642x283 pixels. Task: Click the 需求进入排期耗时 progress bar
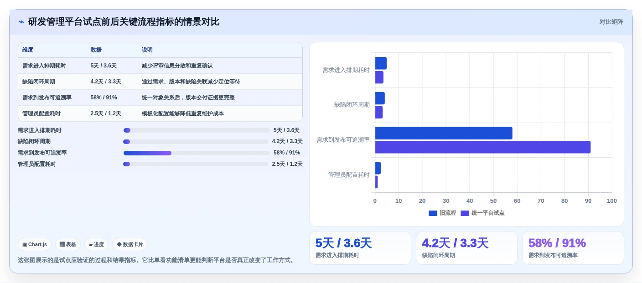(x=197, y=130)
